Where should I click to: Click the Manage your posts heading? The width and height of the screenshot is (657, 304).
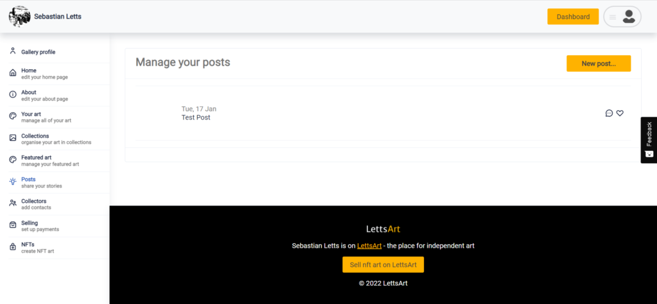183,62
